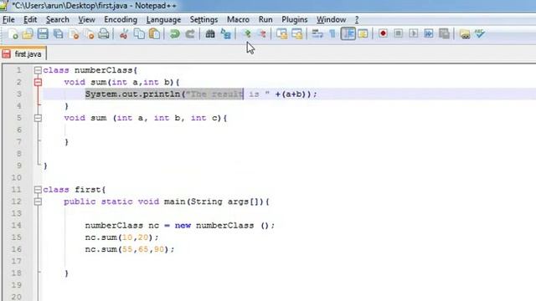Screen dimensions: 536x301
Task: Toggle the highlighted Show Indent Guide icon
Action: 348,33
